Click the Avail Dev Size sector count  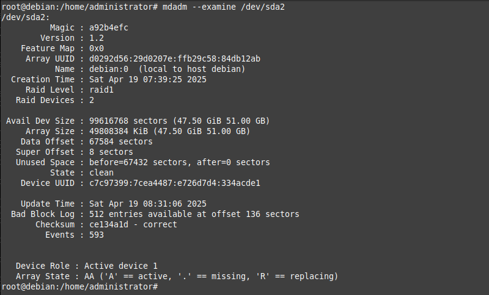(109, 121)
